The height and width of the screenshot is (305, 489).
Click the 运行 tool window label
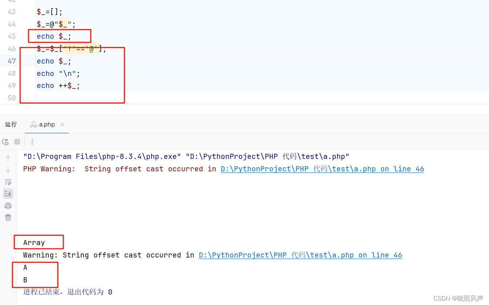[x=11, y=125]
